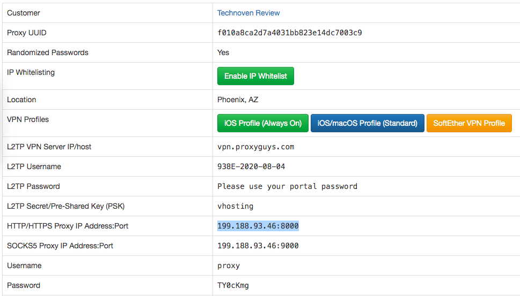The height and width of the screenshot is (296, 520).
Task: Click the Enable IP Whitelist button
Action: 255,76
